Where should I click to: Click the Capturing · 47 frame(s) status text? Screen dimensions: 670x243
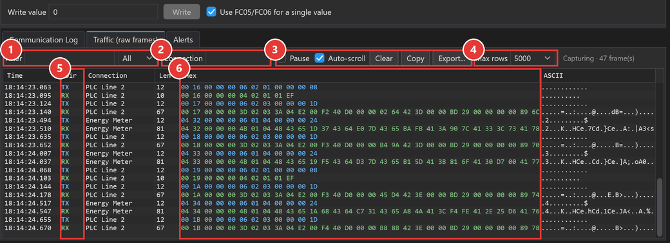(x=598, y=59)
